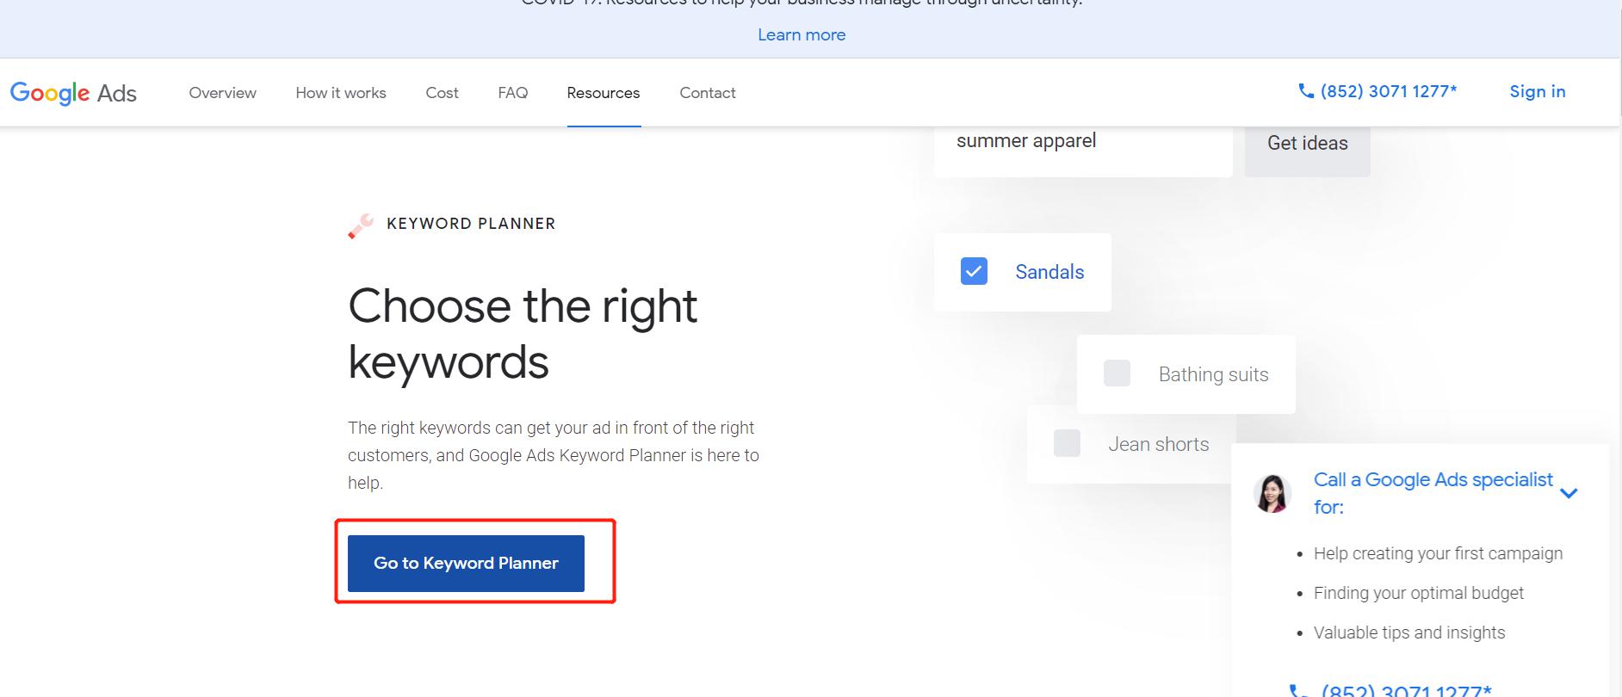Uncheck the Sandals checkbox
The image size is (1622, 697).
(974, 271)
